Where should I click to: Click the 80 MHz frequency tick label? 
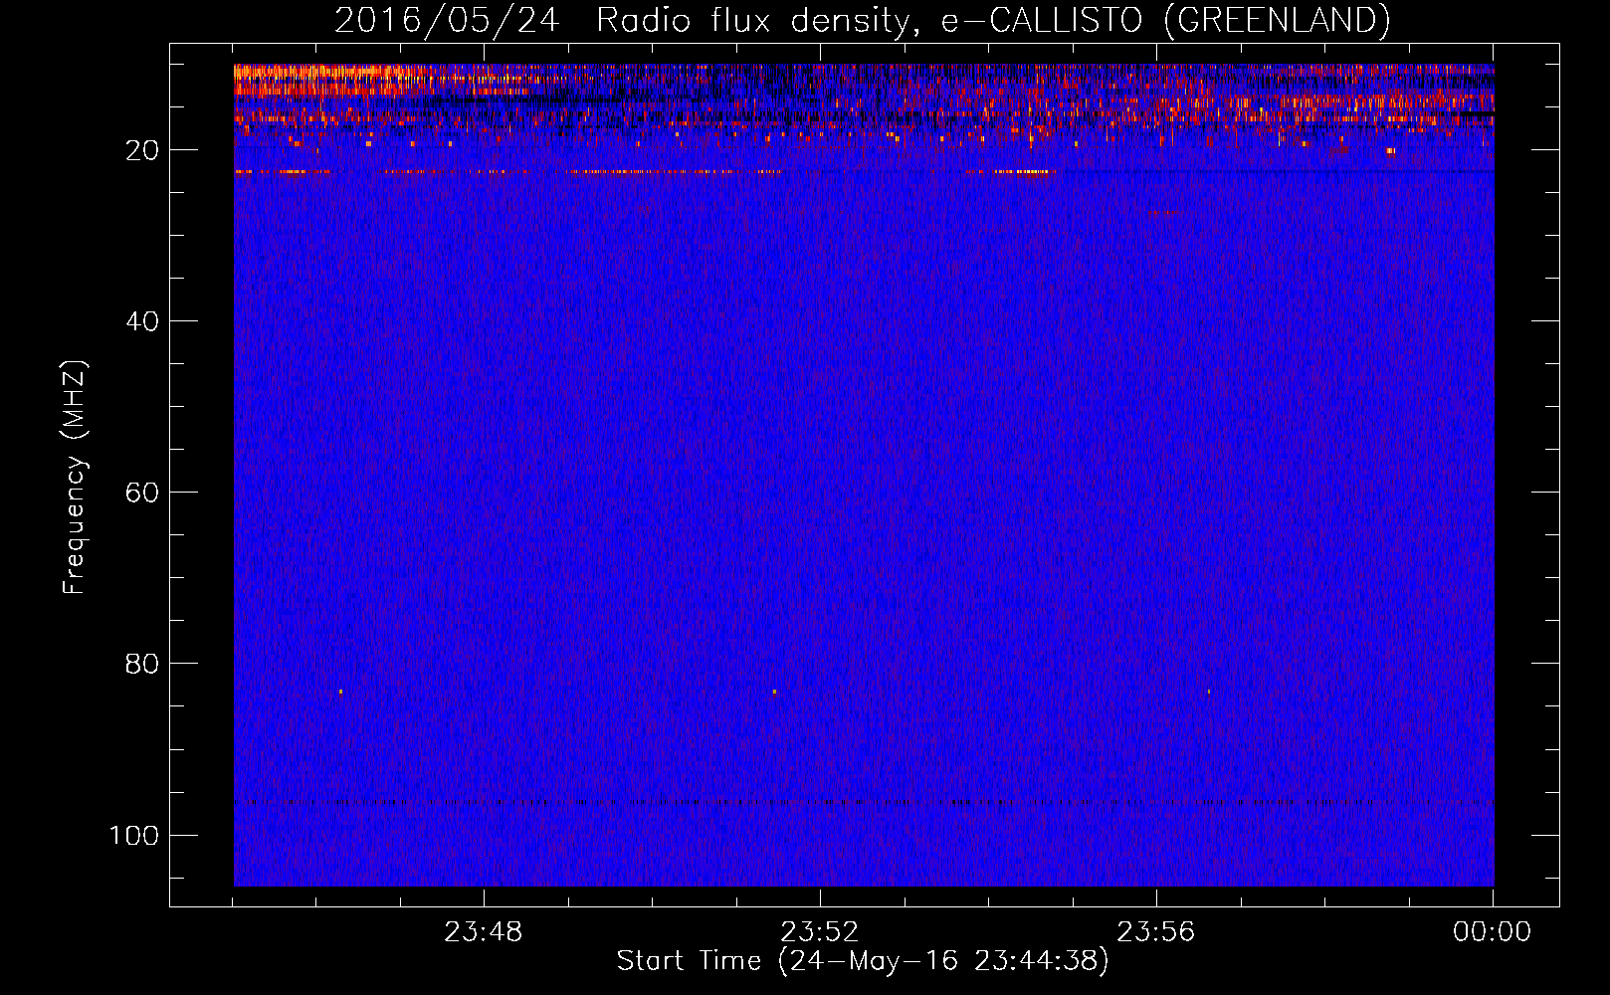coord(142,664)
